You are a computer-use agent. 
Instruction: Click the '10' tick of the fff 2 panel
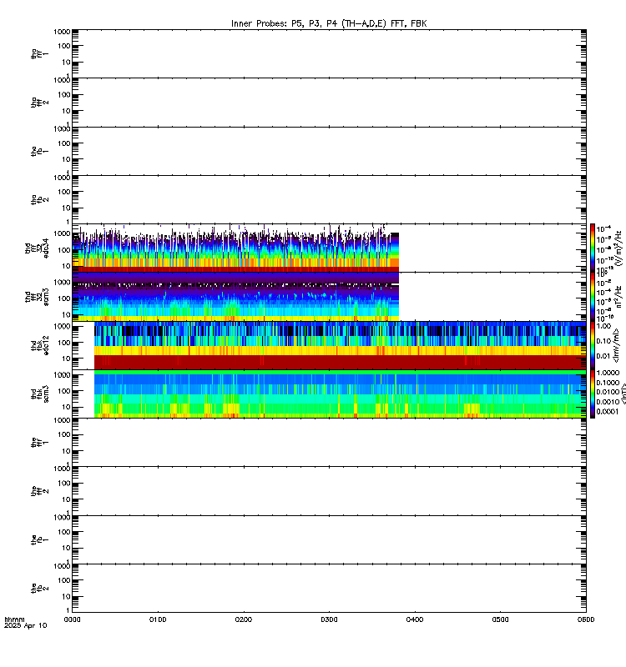click(66, 499)
